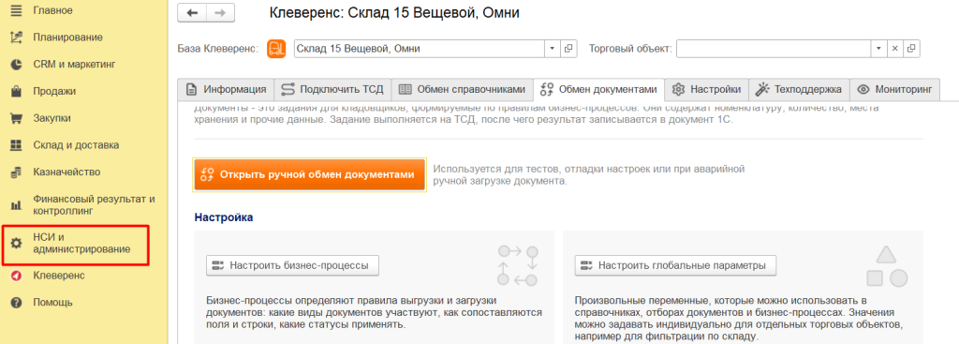Open the Техподдержка tab
This screenshot has width=959, height=344.
click(x=799, y=89)
